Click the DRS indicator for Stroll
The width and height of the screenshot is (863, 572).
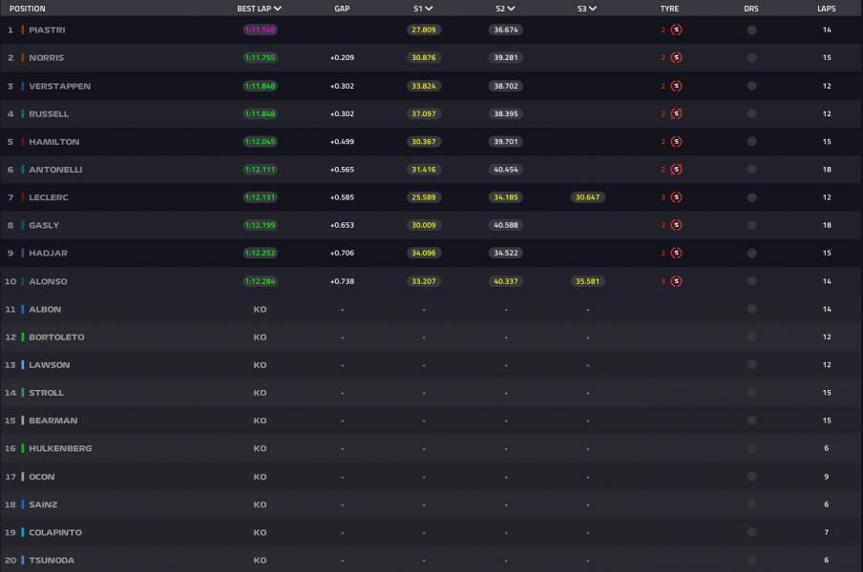[x=752, y=393]
